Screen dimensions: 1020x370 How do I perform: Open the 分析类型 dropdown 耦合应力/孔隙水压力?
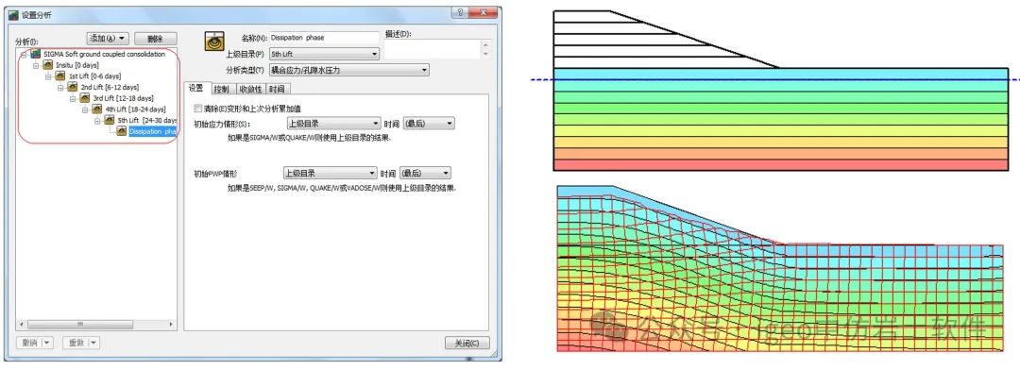click(348, 70)
